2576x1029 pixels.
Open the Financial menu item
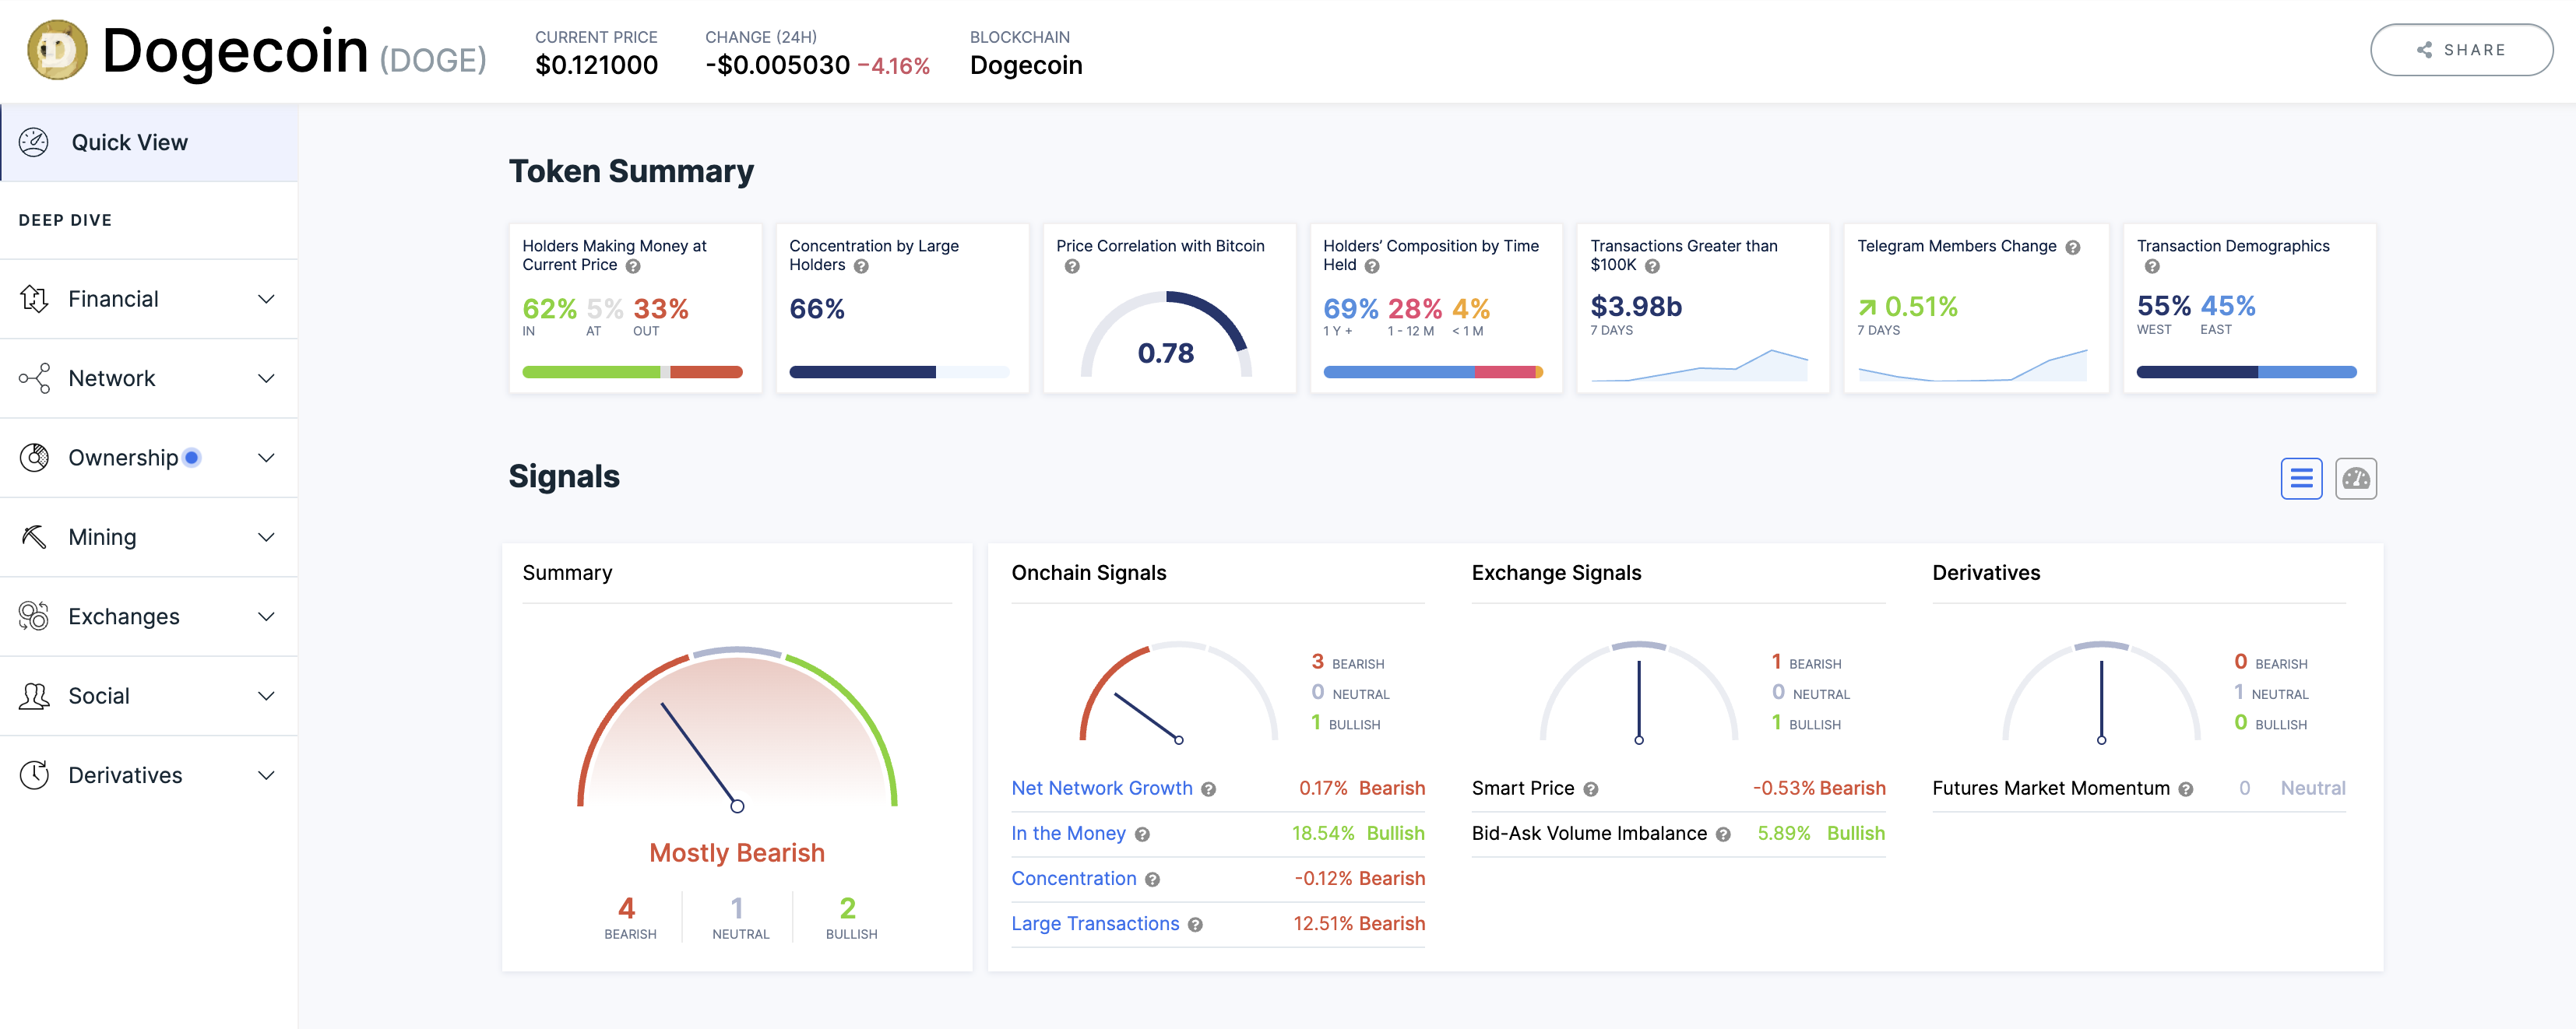(x=149, y=299)
